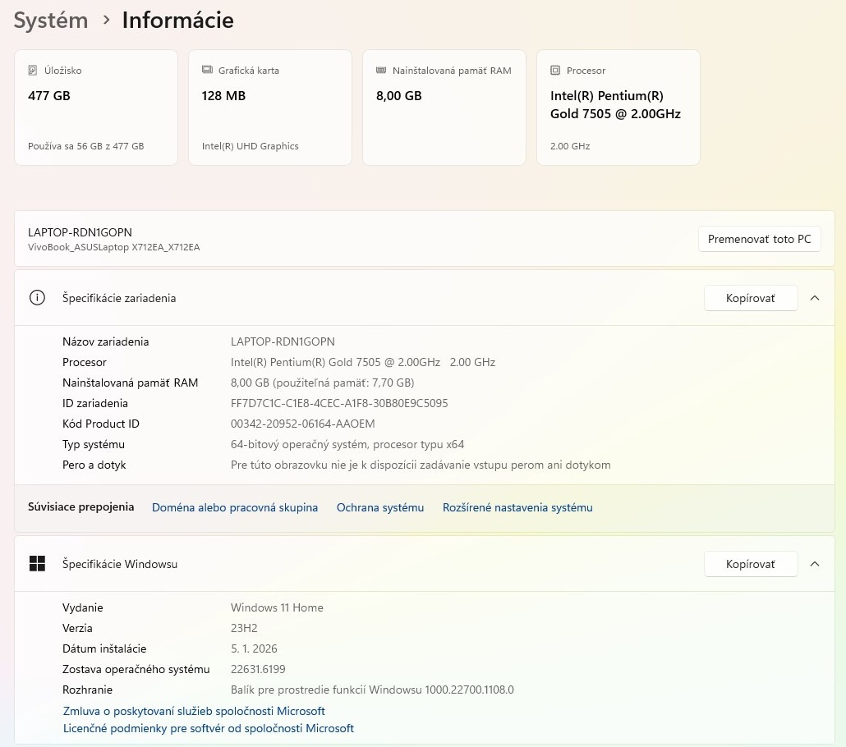Click the breadcrumb chevron after Systém
The image size is (846, 747).
coord(106,20)
